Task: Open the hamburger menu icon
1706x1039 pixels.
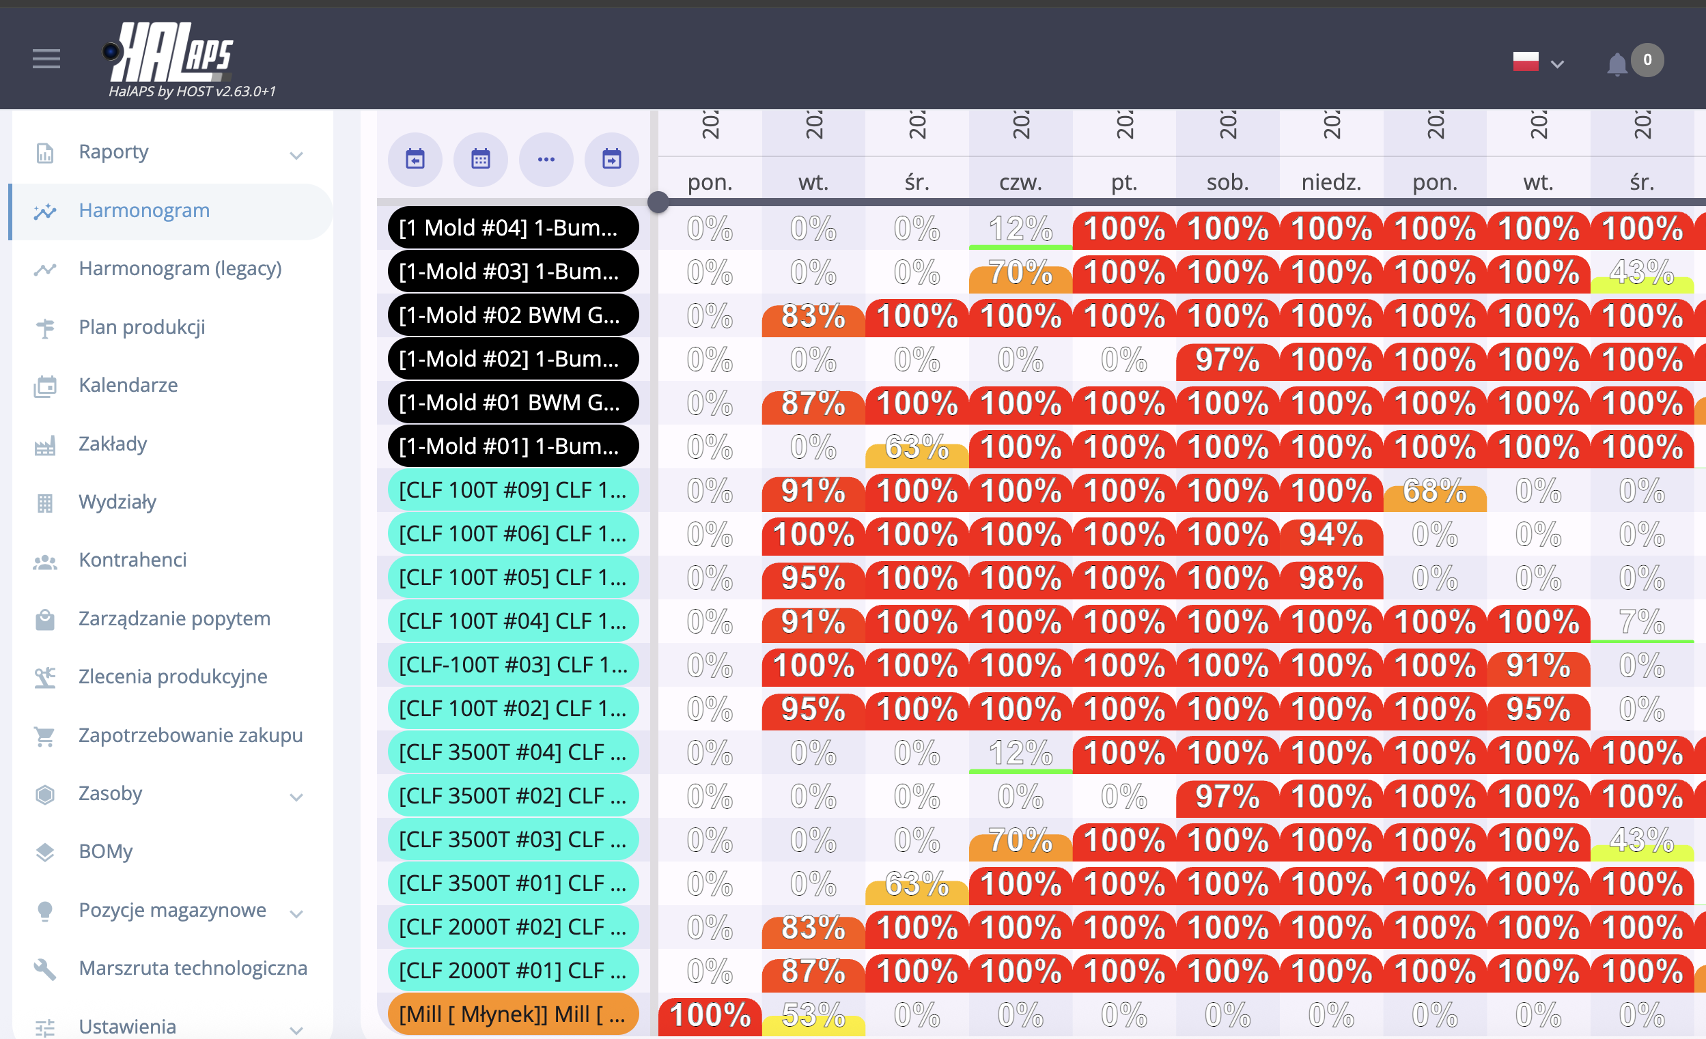Action: [x=46, y=59]
